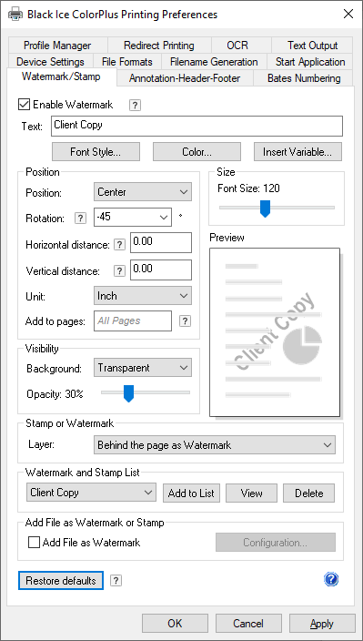Open the Layer dropdown
Screen dimensions: 363x641
click(215, 445)
